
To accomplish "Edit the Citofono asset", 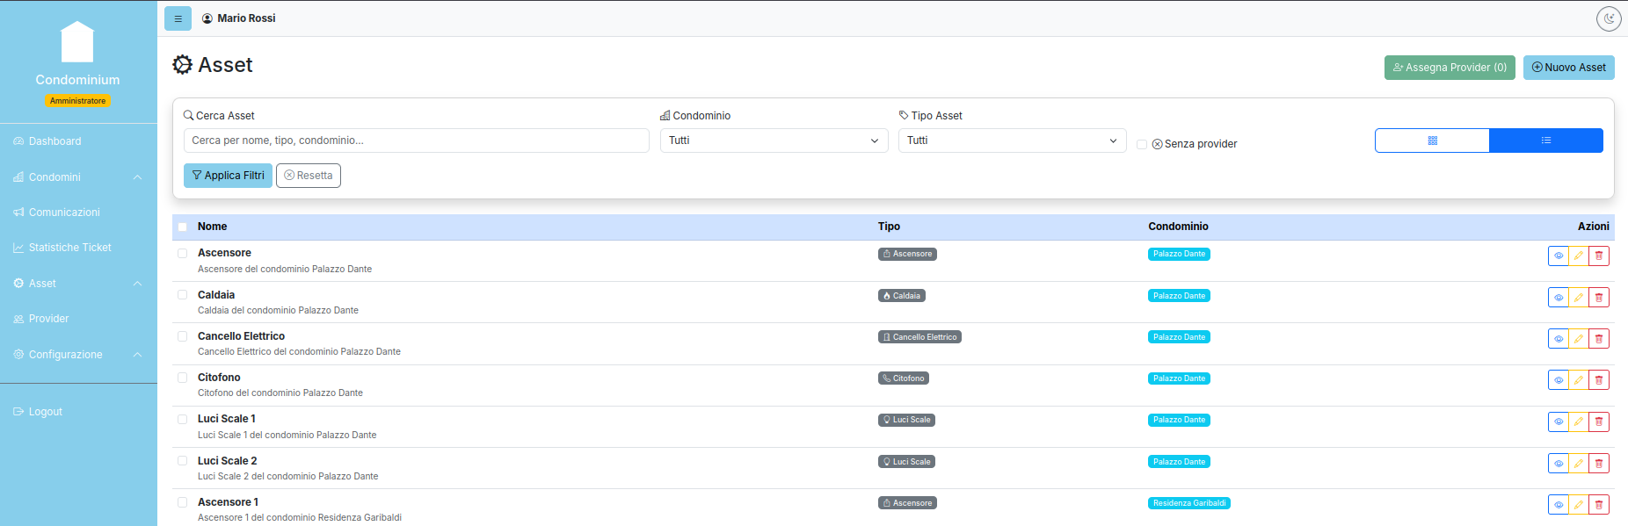I will point(1579,380).
